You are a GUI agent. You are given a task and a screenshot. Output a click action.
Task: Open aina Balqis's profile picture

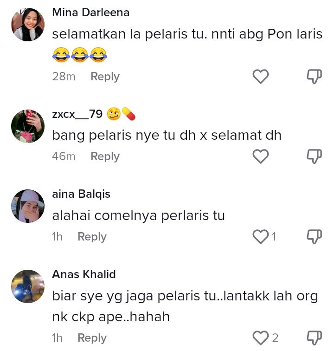pyautogui.click(x=28, y=206)
